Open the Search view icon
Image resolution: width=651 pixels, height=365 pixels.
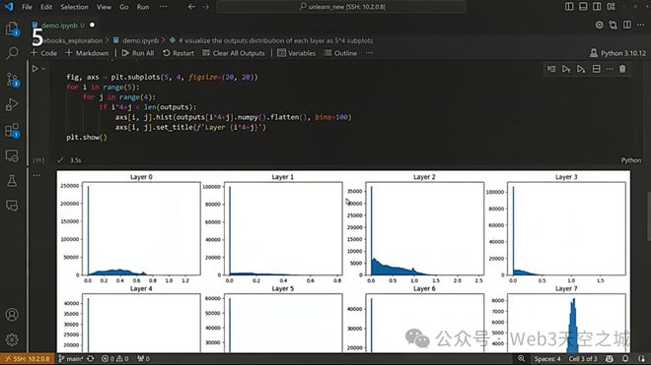pyautogui.click(x=12, y=53)
